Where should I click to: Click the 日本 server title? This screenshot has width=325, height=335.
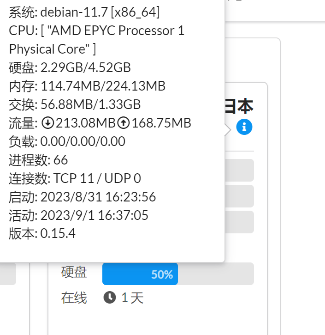coord(239,106)
